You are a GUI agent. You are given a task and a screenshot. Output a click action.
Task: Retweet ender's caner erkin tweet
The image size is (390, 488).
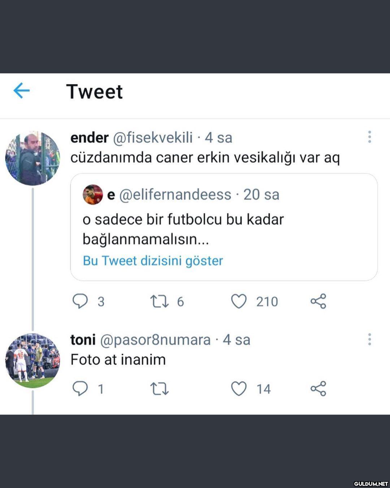coord(159,301)
